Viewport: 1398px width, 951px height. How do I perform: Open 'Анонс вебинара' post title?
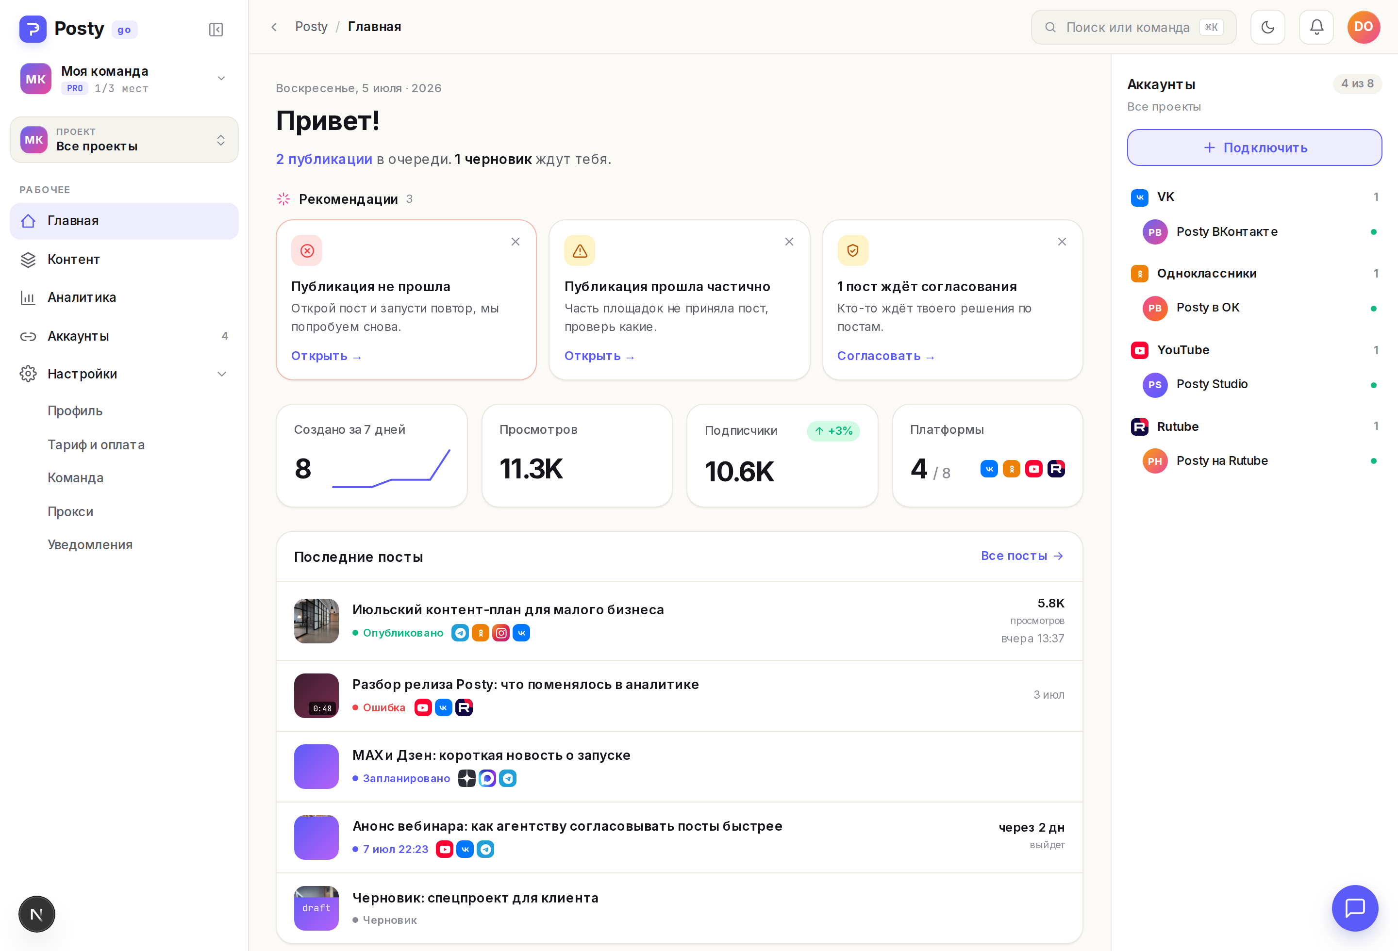pos(567,826)
